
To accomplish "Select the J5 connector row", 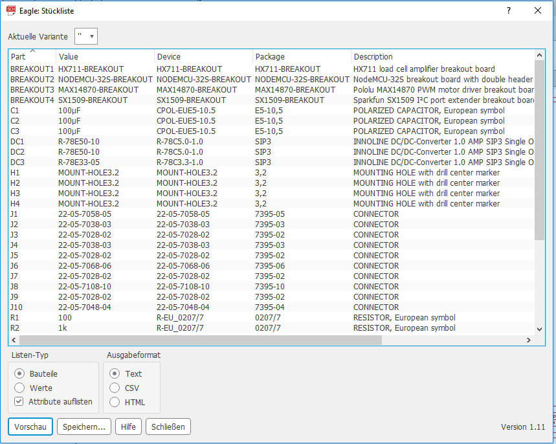I will tap(271, 256).
